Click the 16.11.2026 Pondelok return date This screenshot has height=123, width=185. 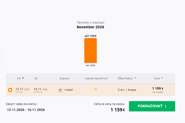[40, 90]
